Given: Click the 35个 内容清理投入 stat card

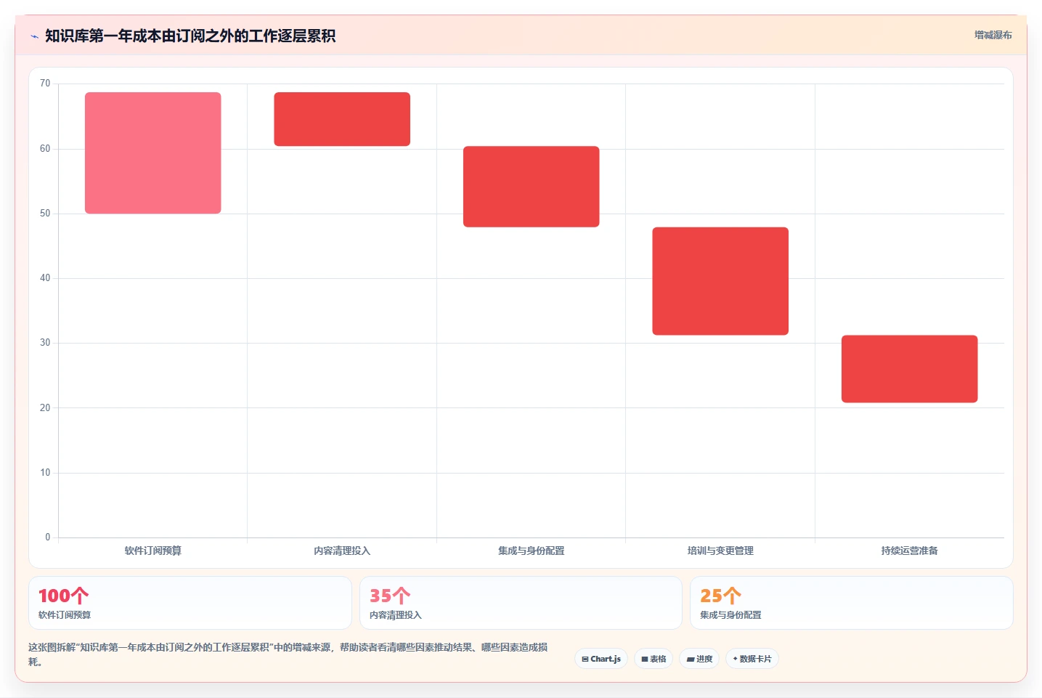Looking at the screenshot, I should point(521,603).
